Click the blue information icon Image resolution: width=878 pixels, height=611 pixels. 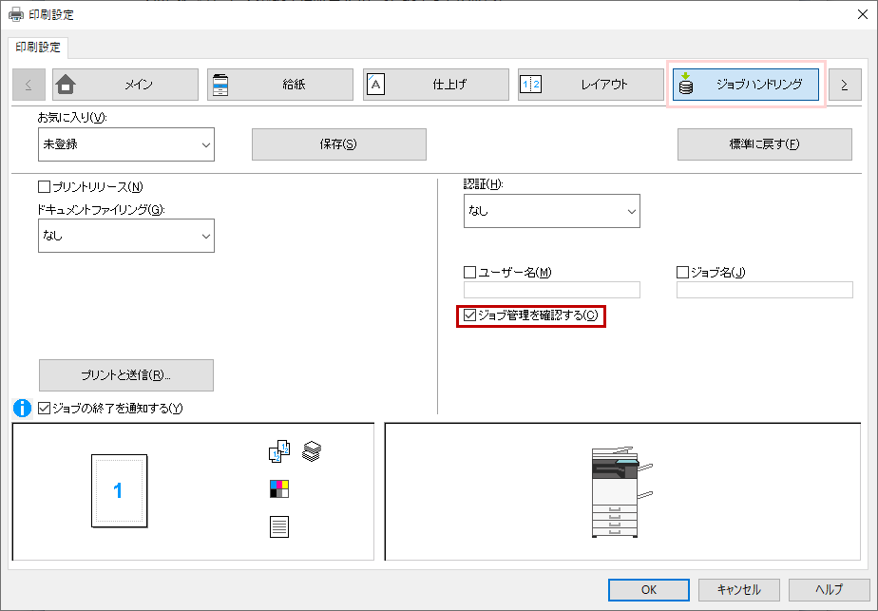pos(23,409)
